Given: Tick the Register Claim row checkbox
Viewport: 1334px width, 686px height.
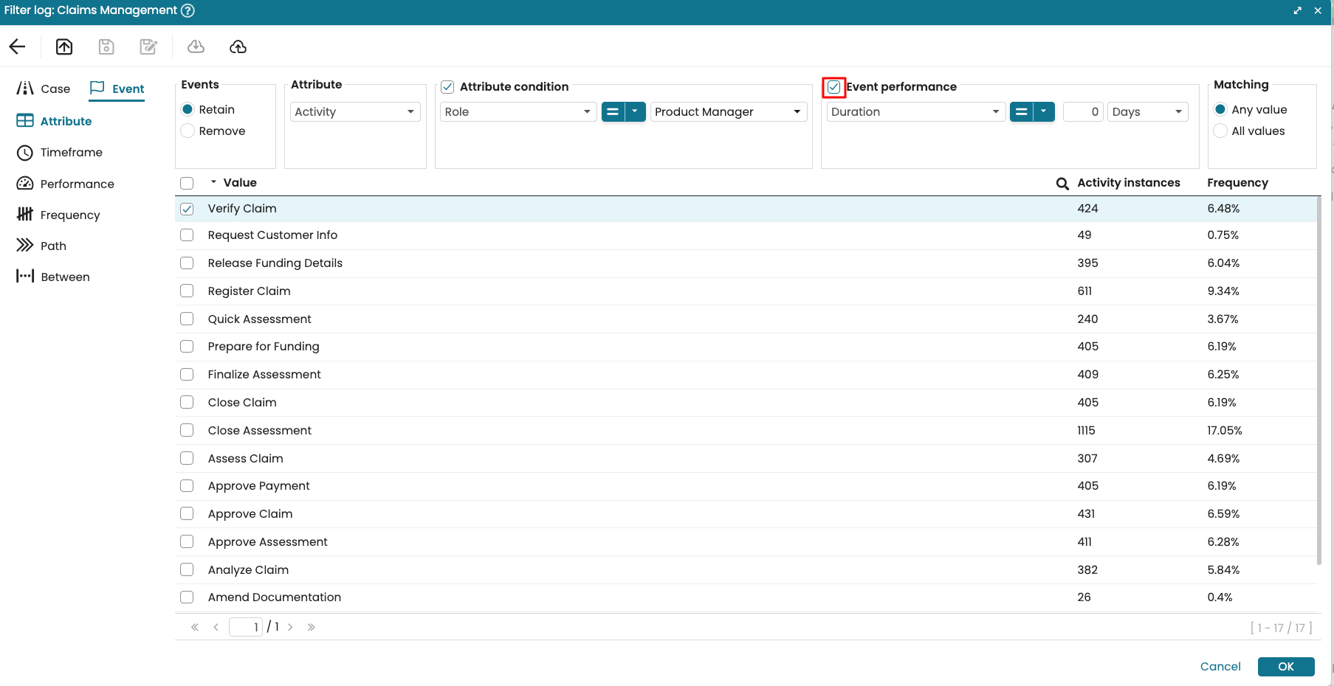Looking at the screenshot, I should 187,291.
